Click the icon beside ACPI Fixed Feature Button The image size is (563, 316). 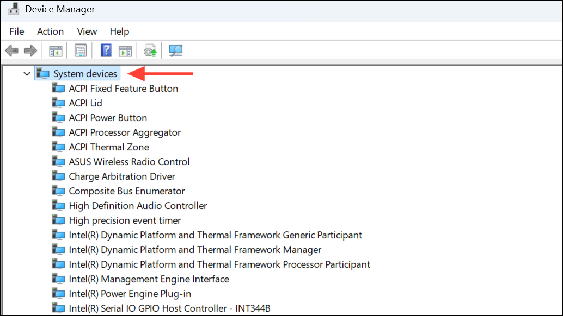[x=58, y=88]
